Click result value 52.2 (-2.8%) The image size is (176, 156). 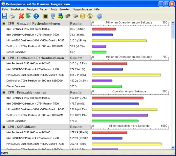(x=77, y=46)
